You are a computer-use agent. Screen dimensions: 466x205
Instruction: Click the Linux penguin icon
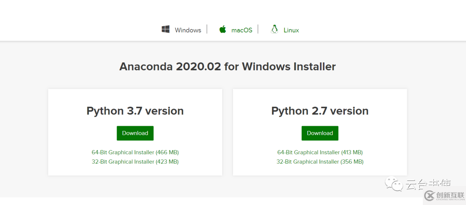274,29
